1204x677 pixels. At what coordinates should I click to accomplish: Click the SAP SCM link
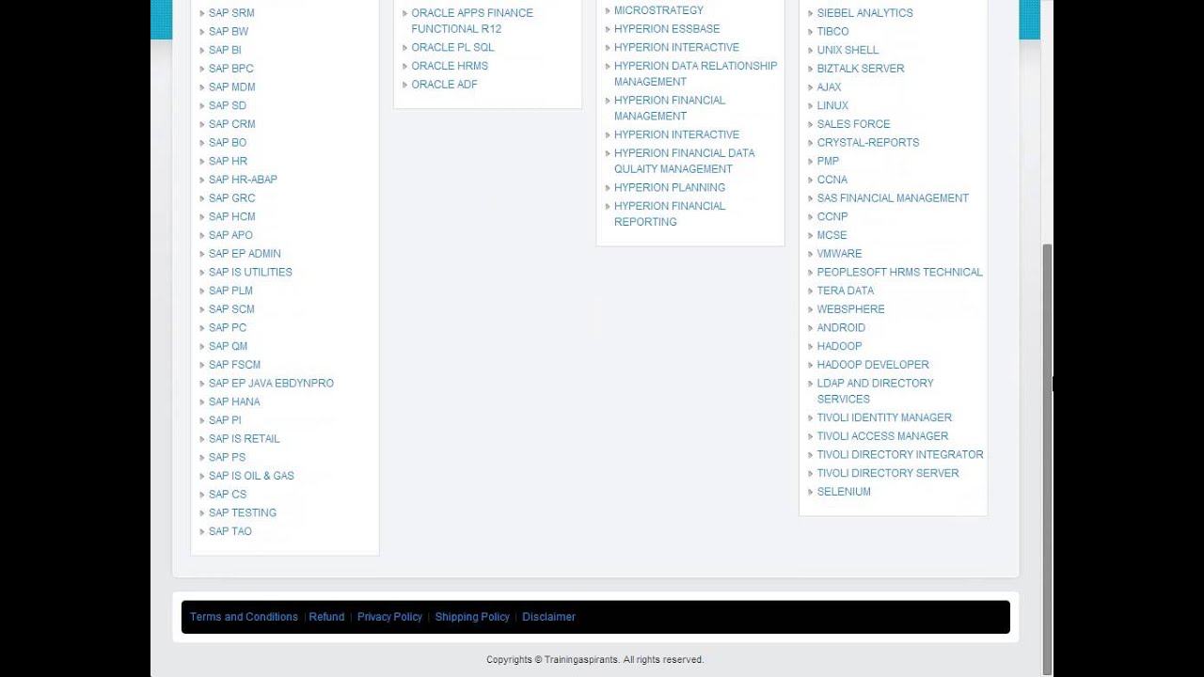click(x=231, y=309)
